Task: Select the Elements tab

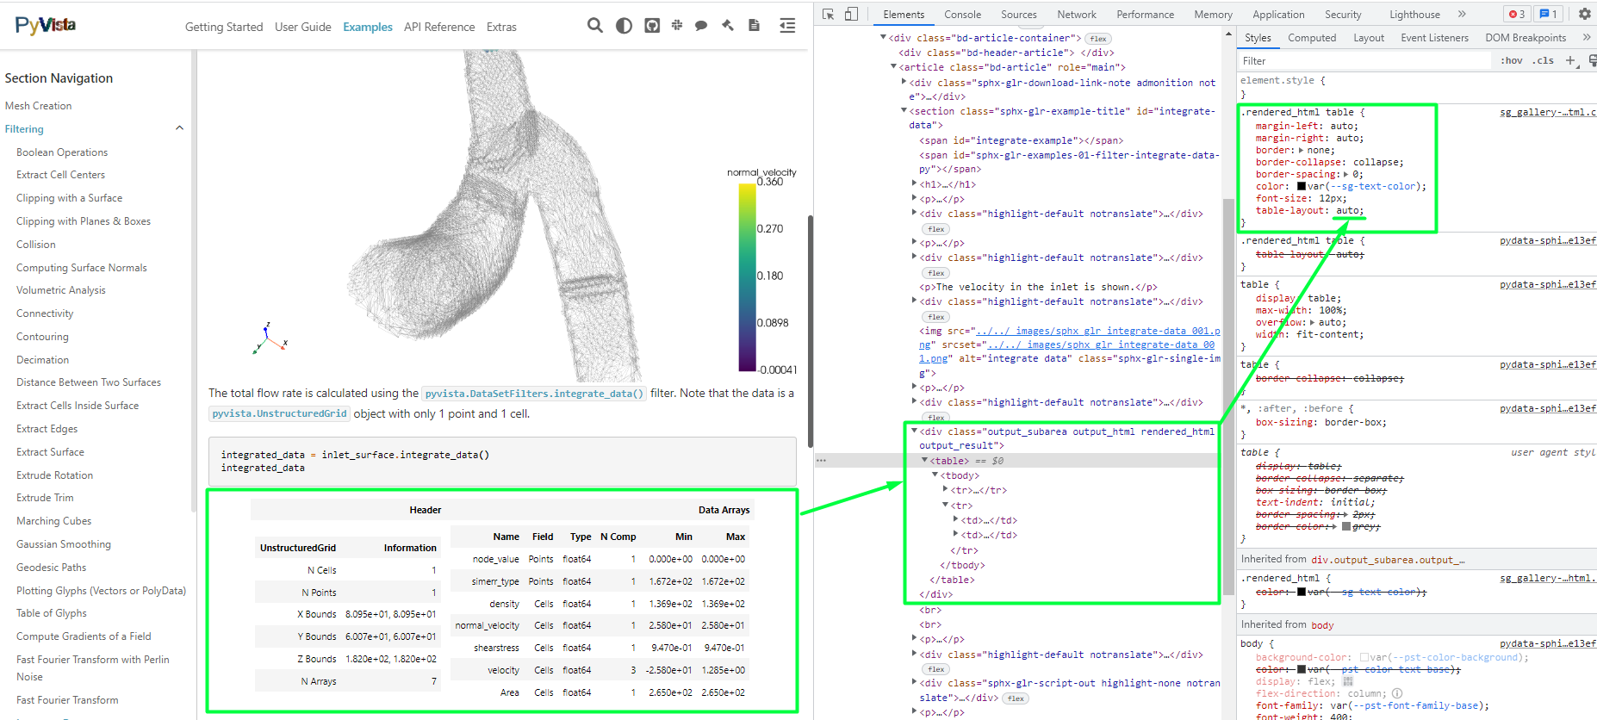Action: [904, 14]
